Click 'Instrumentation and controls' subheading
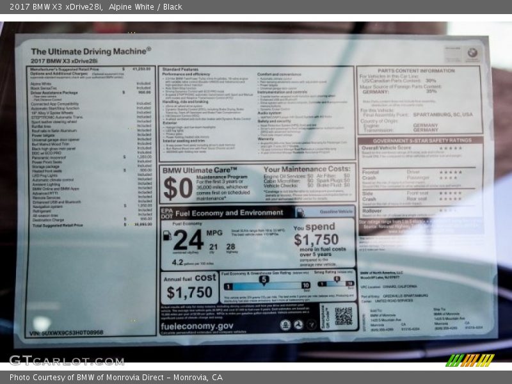Image resolution: width=512 pixels, height=384 pixels. tap(282, 92)
